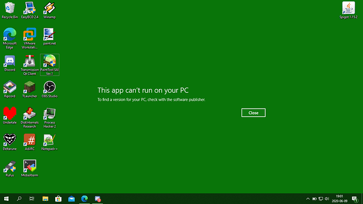Image resolution: width=363 pixels, height=204 pixels.
Task: Click the TLauncher desktop icon
Action: pyautogui.click(x=29, y=90)
